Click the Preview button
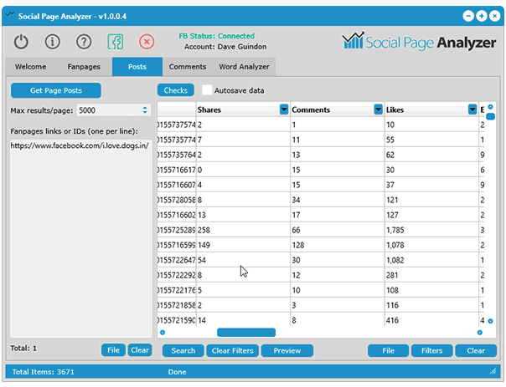 287,350
